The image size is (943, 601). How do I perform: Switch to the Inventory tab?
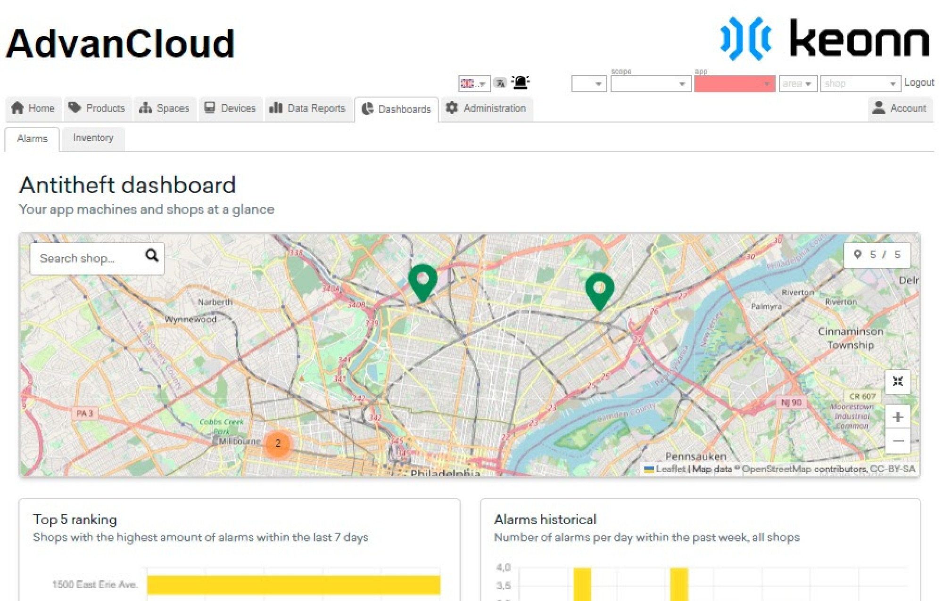pyautogui.click(x=93, y=138)
